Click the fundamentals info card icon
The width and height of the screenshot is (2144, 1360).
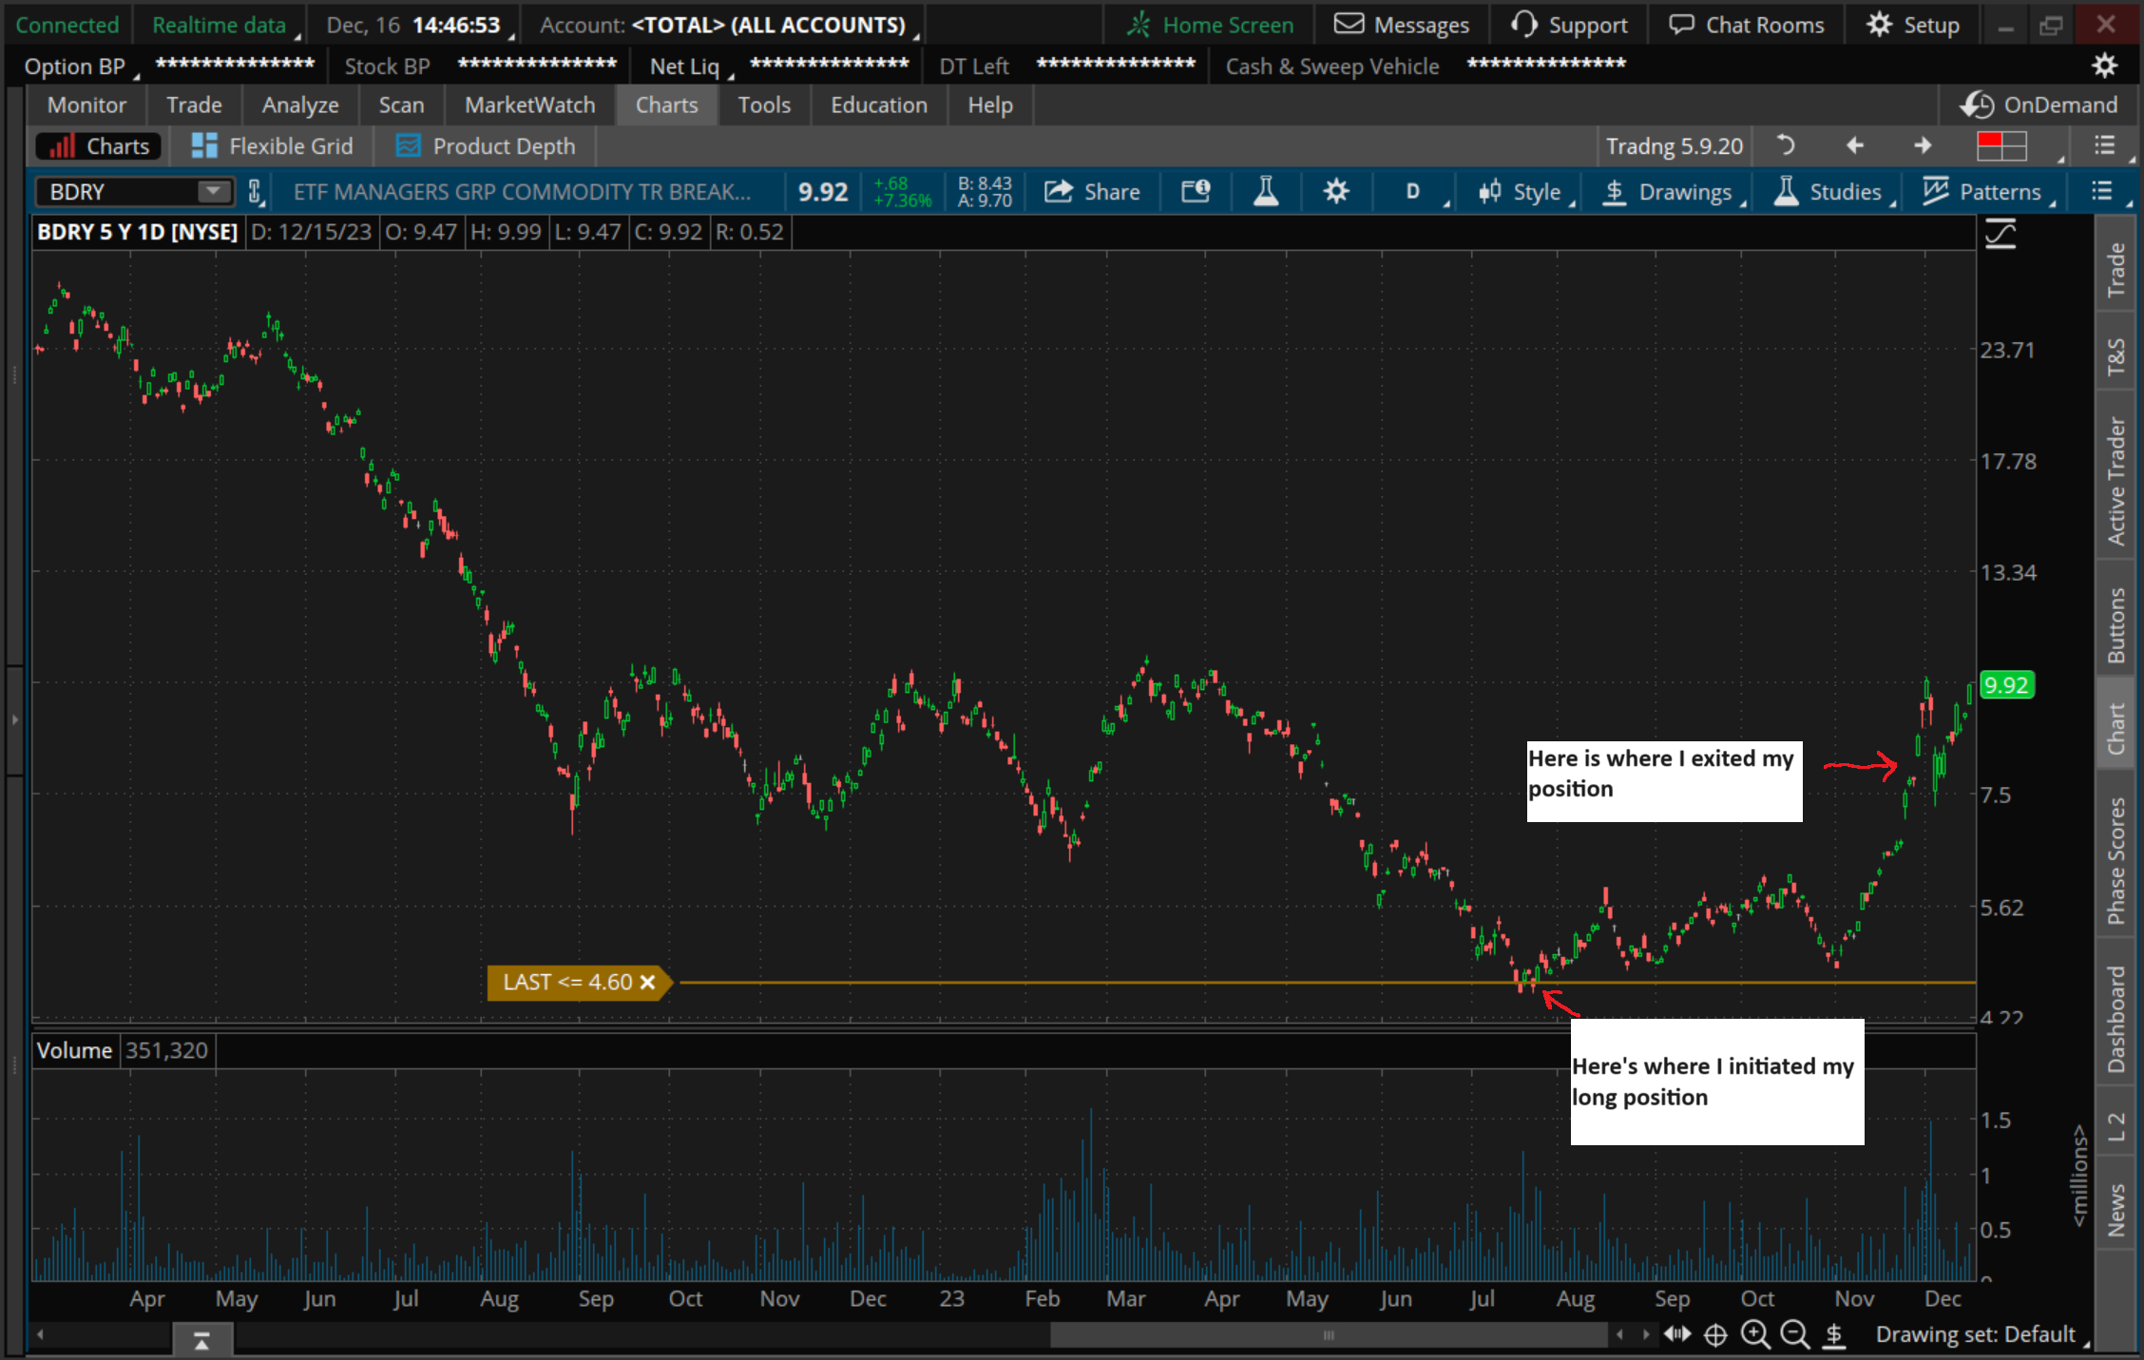(x=1196, y=192)
